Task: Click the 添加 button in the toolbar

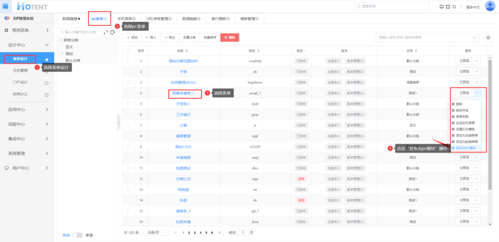Action: [x=132, y=38]
